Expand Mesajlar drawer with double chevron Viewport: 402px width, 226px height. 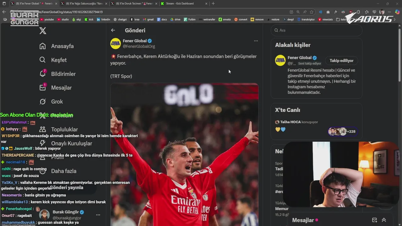tap(384, 220)
